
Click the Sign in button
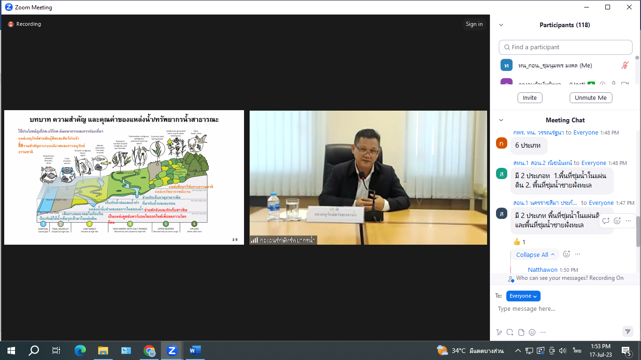(x=474, y=24)
